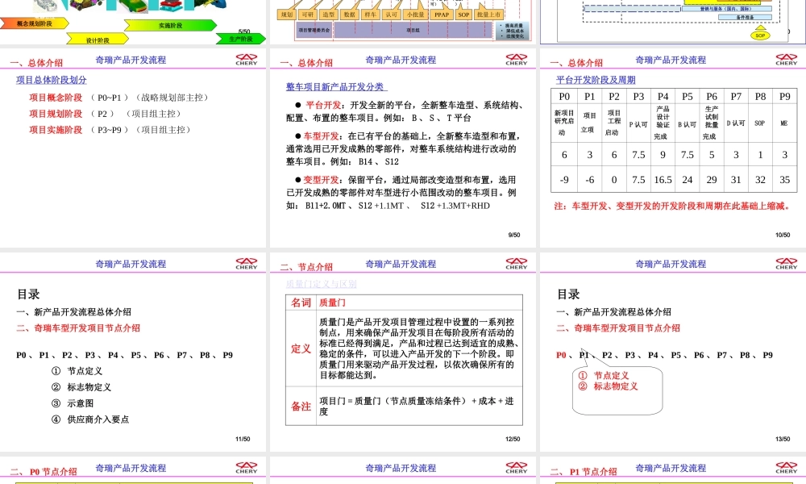The image size is (806, 484).
Task: Click the yellow SOP oval marker
Action: pos(760,35)
